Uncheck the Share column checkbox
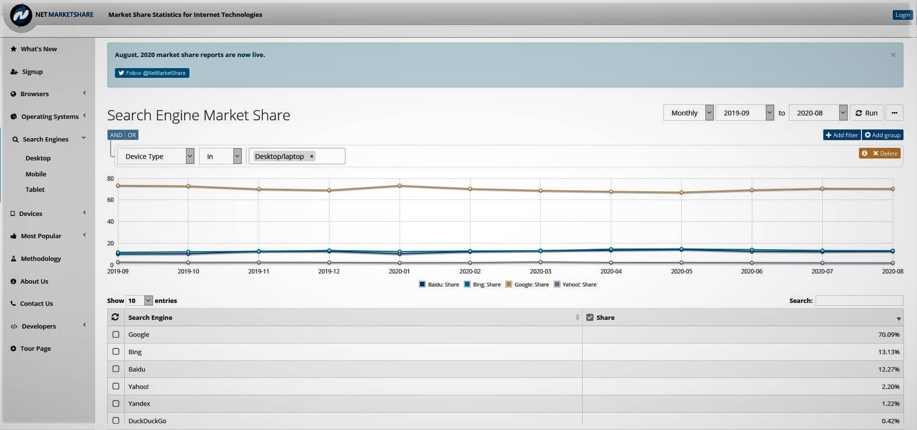This screenshot has width=917, height=430. point(589,317)
